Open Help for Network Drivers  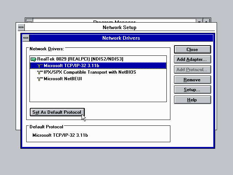coord(193,100)
